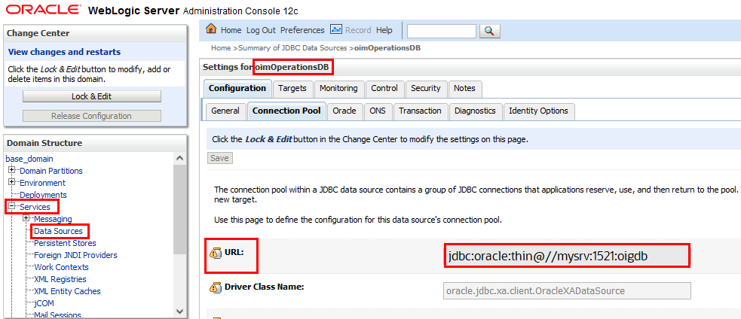Select XML Registries in the tree
This screenshot has width=741, height=319.
pyautogui.click(x=60, y=279)
